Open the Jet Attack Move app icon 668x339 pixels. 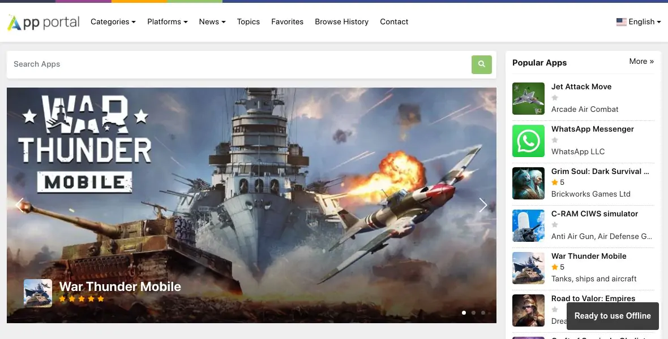(x=528, y=99)
